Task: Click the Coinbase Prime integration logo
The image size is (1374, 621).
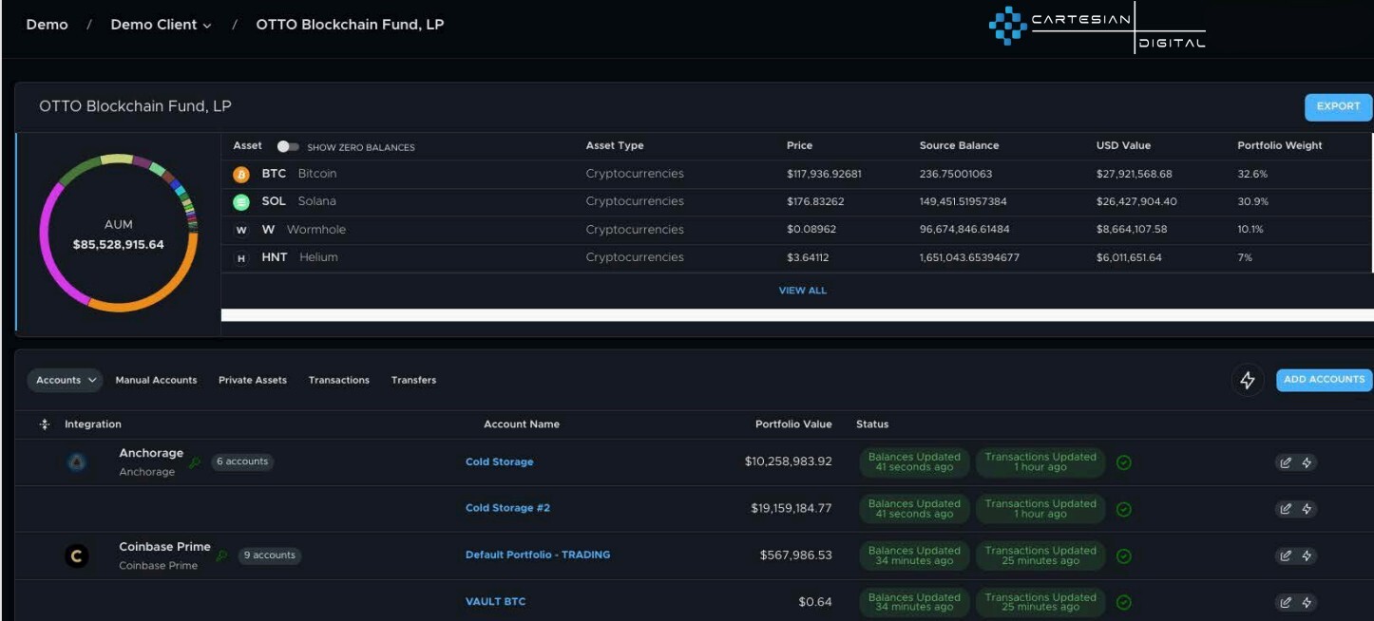Action: [x=77, y=556]
